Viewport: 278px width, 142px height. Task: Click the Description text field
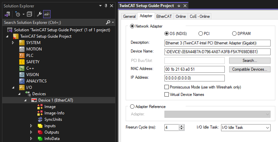click(x=218, y=43)
